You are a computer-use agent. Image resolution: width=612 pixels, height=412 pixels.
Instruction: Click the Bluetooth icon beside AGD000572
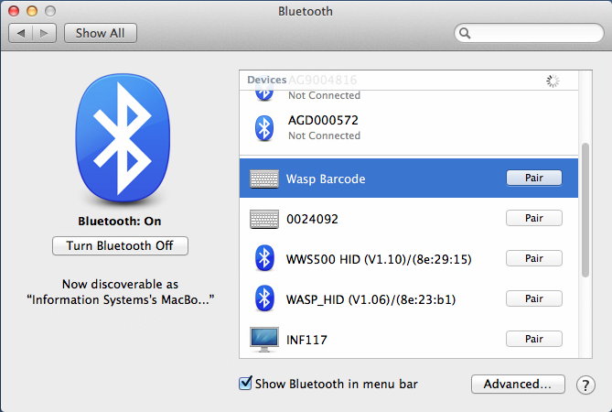[264, 128]
